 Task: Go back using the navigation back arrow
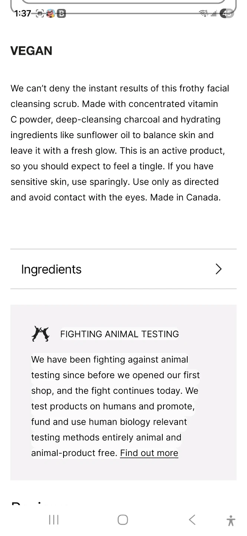click(x=192, y=520)
